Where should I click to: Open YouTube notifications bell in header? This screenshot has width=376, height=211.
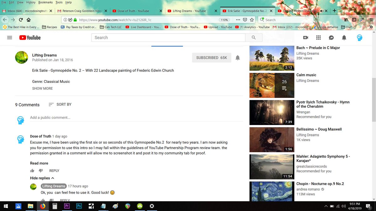344,38
